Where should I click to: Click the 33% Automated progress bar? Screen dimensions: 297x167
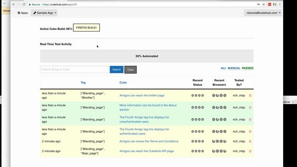coord(147,56)
